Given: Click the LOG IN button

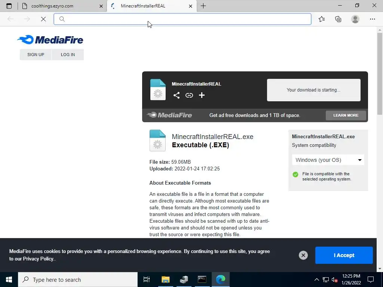Looking at the screenshot, I should click(x=68, y=55).
